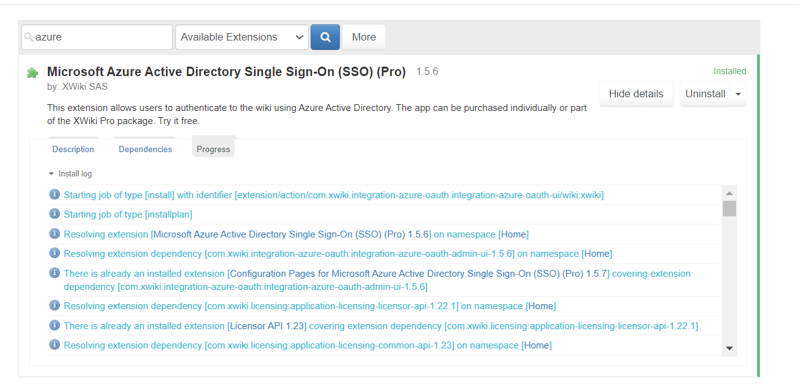Click info icon beside "Starting job of type [installplan]"
The image size is (799, 384).
[x=54, y=214]
